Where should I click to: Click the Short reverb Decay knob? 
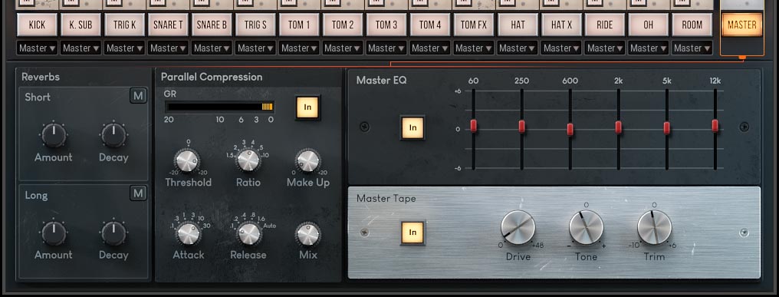click(113, 135)
